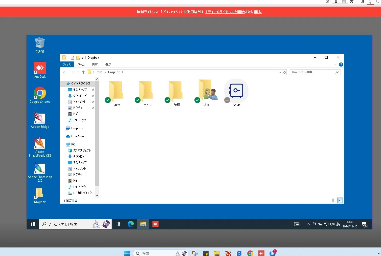Show remote hidden tray icons chevron

[x=308, y=224]
